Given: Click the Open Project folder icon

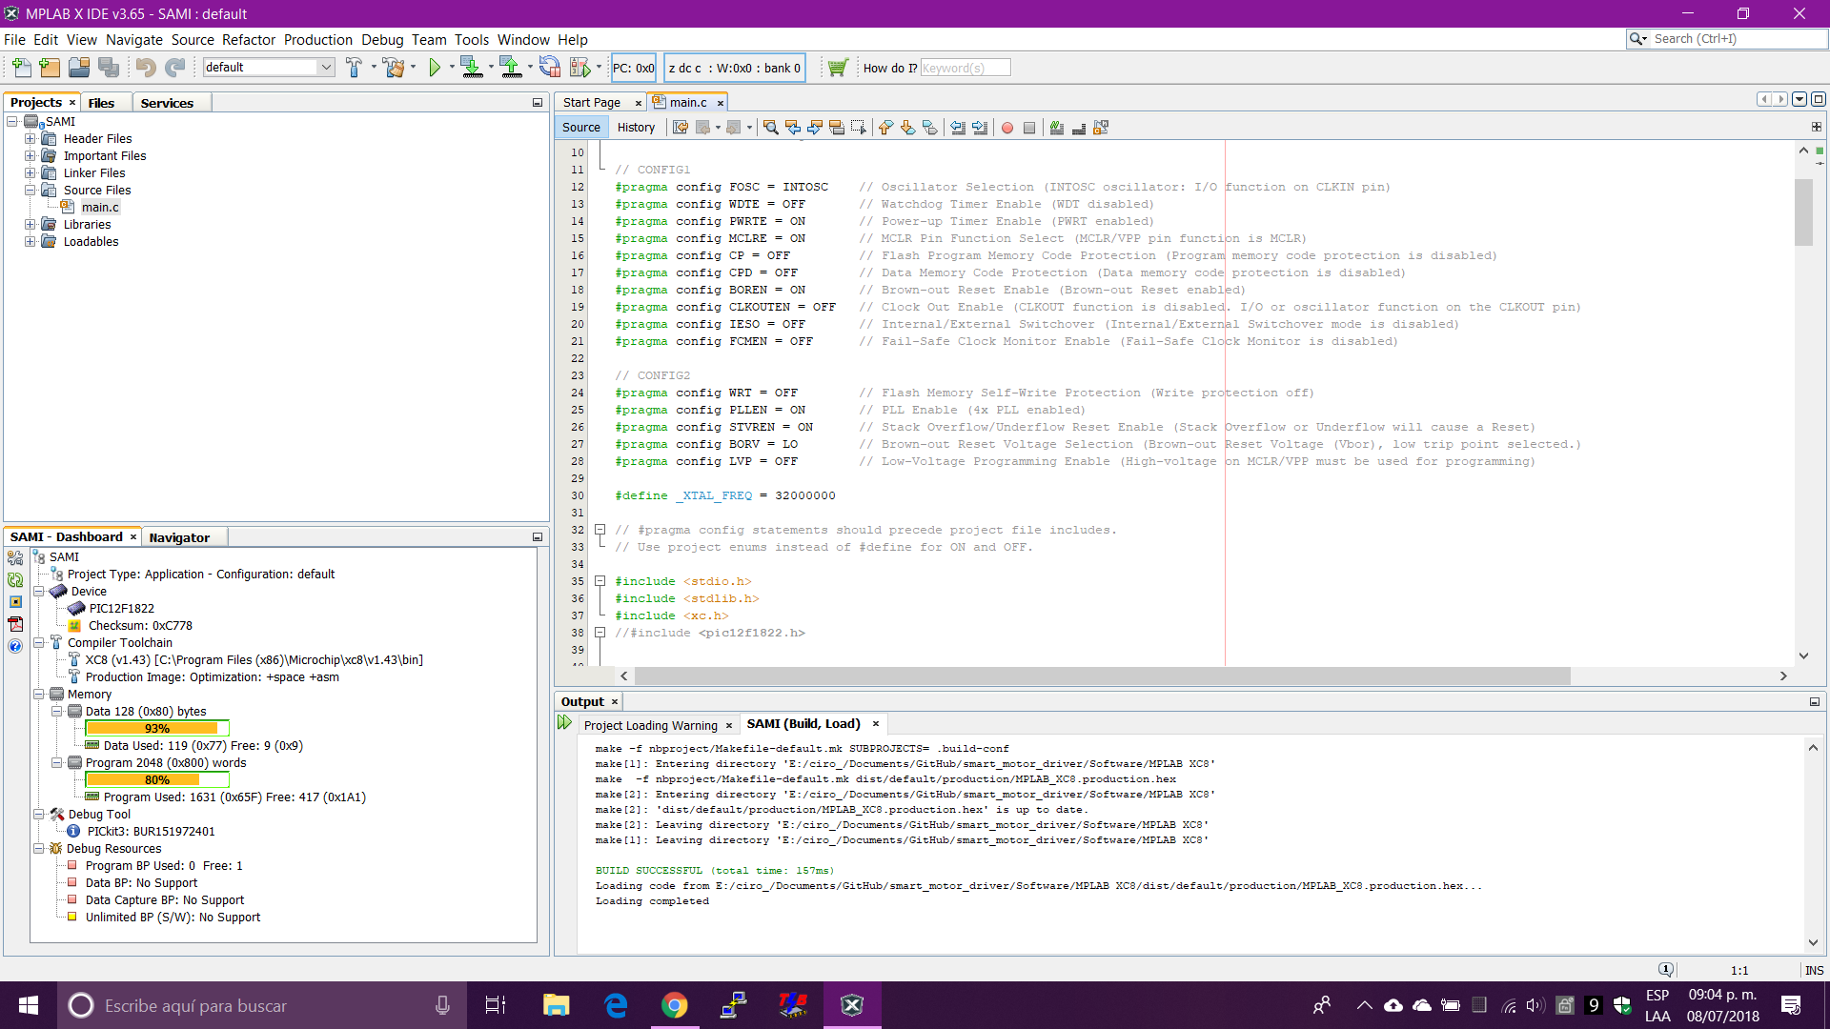Looking at the screenshot, I should (79, 68).
